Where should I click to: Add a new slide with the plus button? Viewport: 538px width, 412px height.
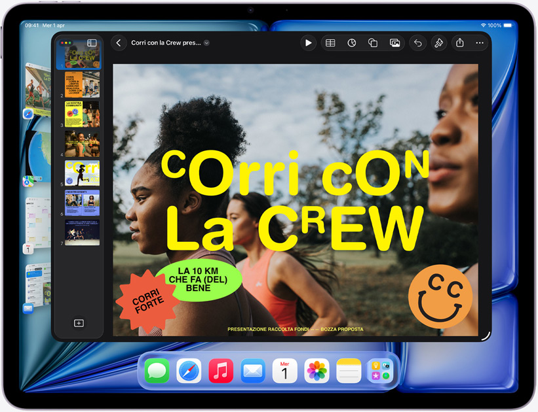80,322
